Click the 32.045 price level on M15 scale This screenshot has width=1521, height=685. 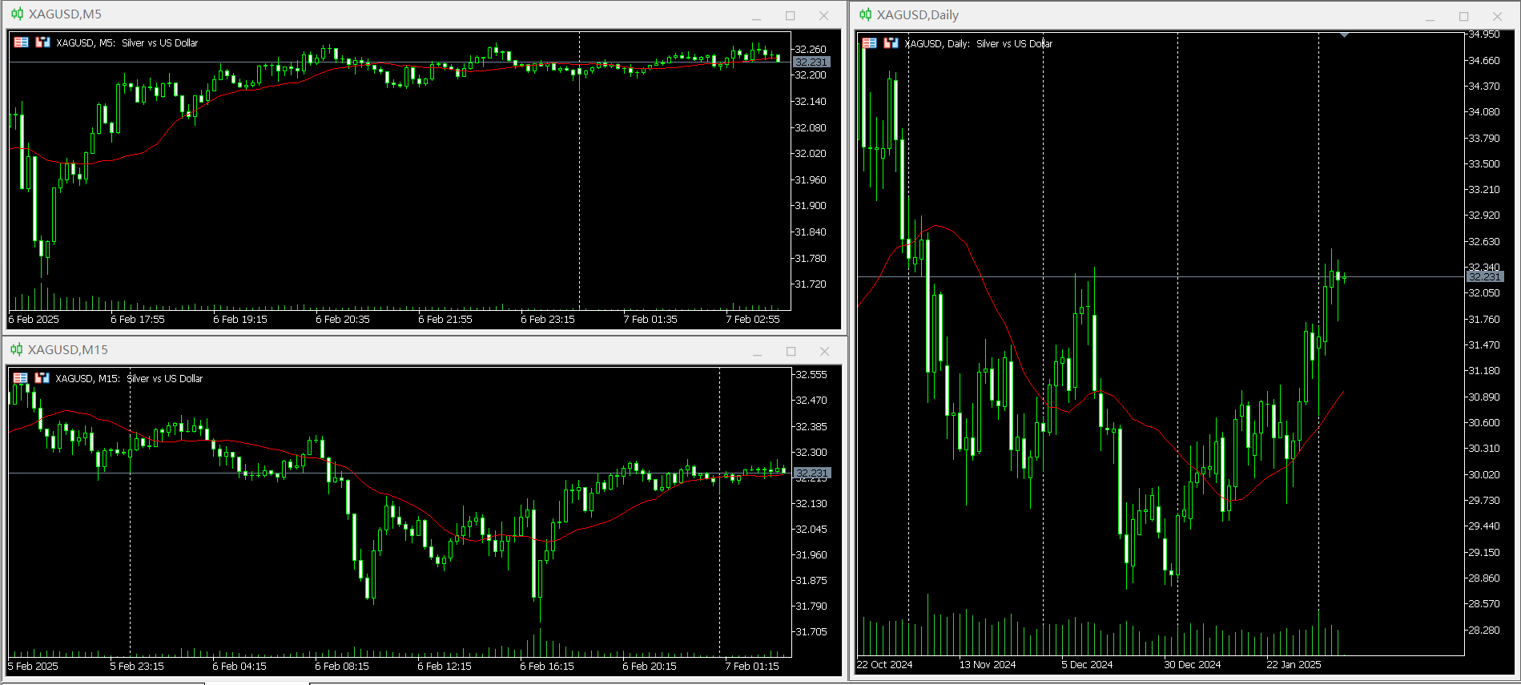811,530
